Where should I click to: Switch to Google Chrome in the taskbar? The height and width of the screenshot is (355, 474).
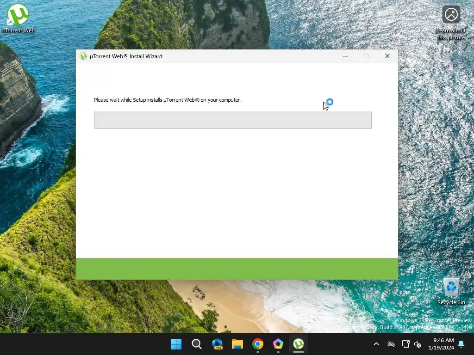257,344
